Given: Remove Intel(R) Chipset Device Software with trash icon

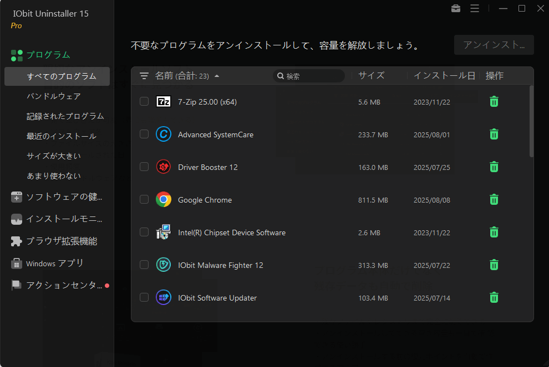Looking at the screenshot, I should point(494,232).
